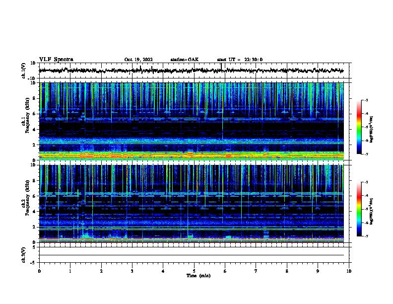
Task: Click the "ch.1(V)" waveform axis label
Action: [x=24, y=71]
